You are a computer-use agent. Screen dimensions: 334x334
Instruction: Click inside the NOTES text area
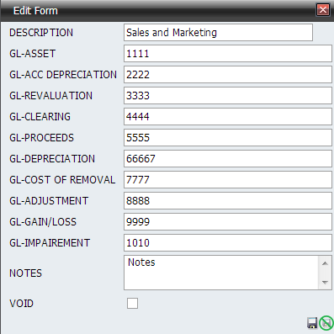tap(221, 273)
